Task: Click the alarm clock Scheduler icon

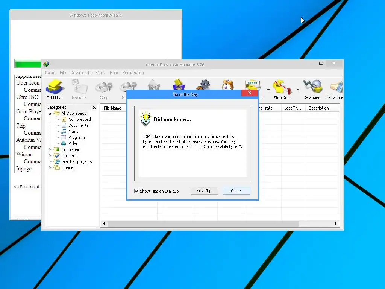Action: coord(228,85)
